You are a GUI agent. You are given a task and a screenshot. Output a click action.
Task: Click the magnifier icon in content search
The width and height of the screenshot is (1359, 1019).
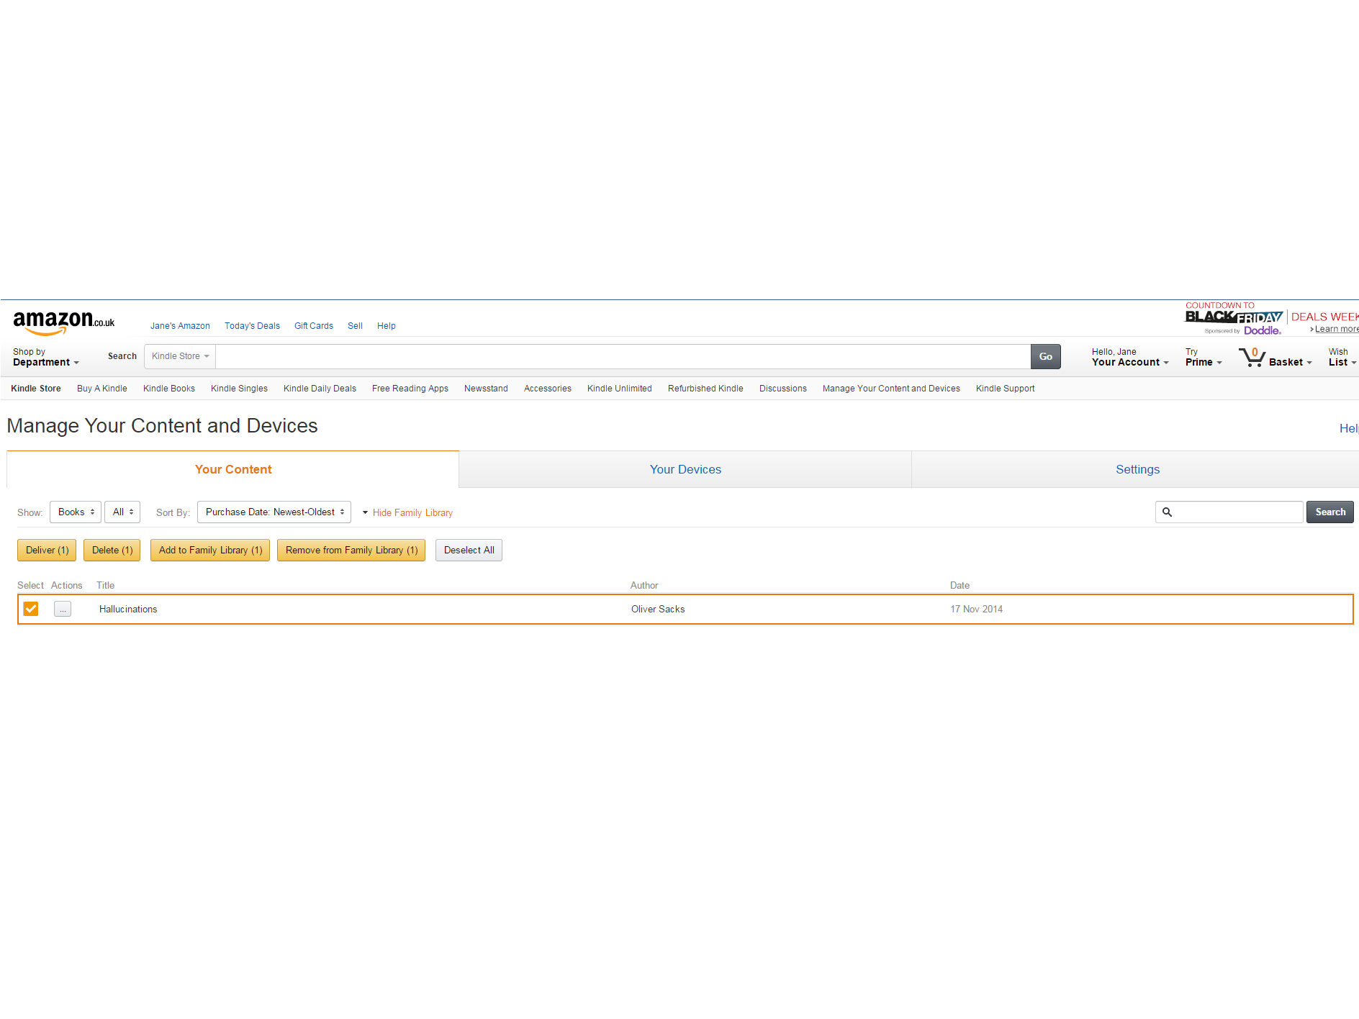(x=1167, y=512)
